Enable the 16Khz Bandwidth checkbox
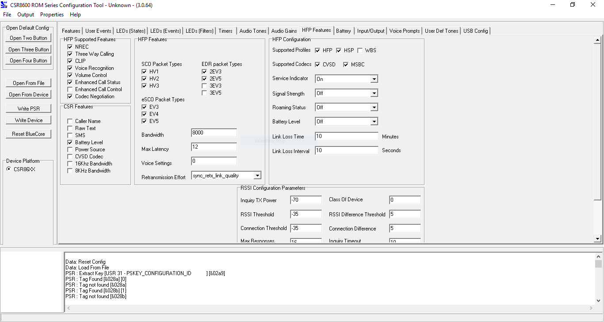Viewport: 604px width, 322px height. pos(70,164)
